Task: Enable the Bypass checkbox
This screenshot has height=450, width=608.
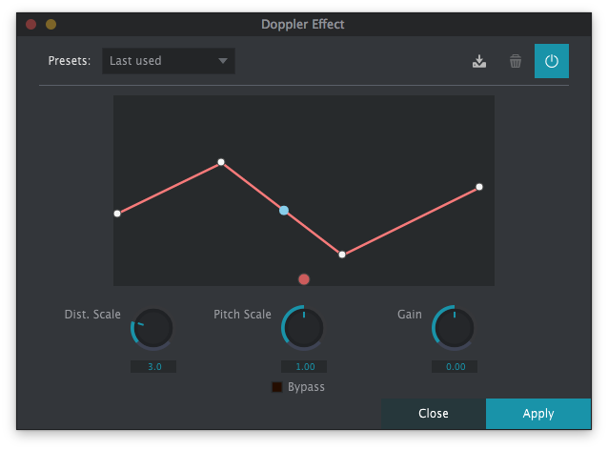Action: pyautogui.click(x=277, y=387)
